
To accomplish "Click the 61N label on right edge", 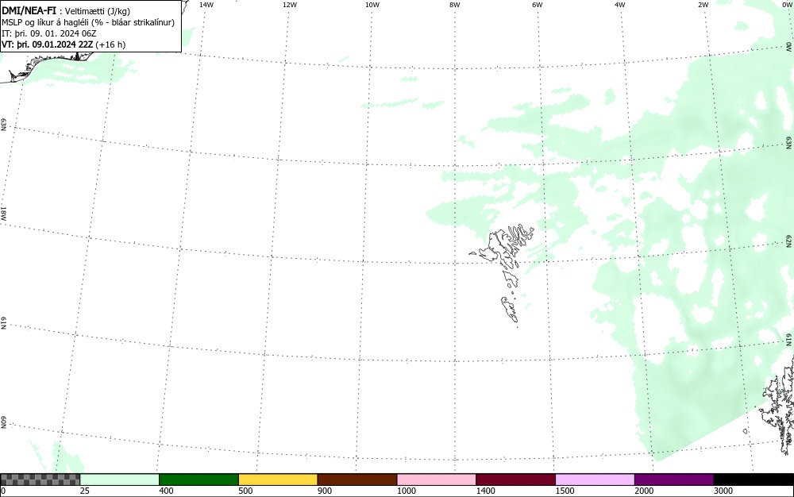I will (789, 340).
